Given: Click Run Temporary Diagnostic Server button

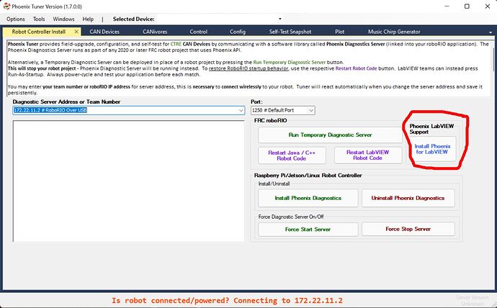Looking at the screenshot, I should (x=330, y=135).
